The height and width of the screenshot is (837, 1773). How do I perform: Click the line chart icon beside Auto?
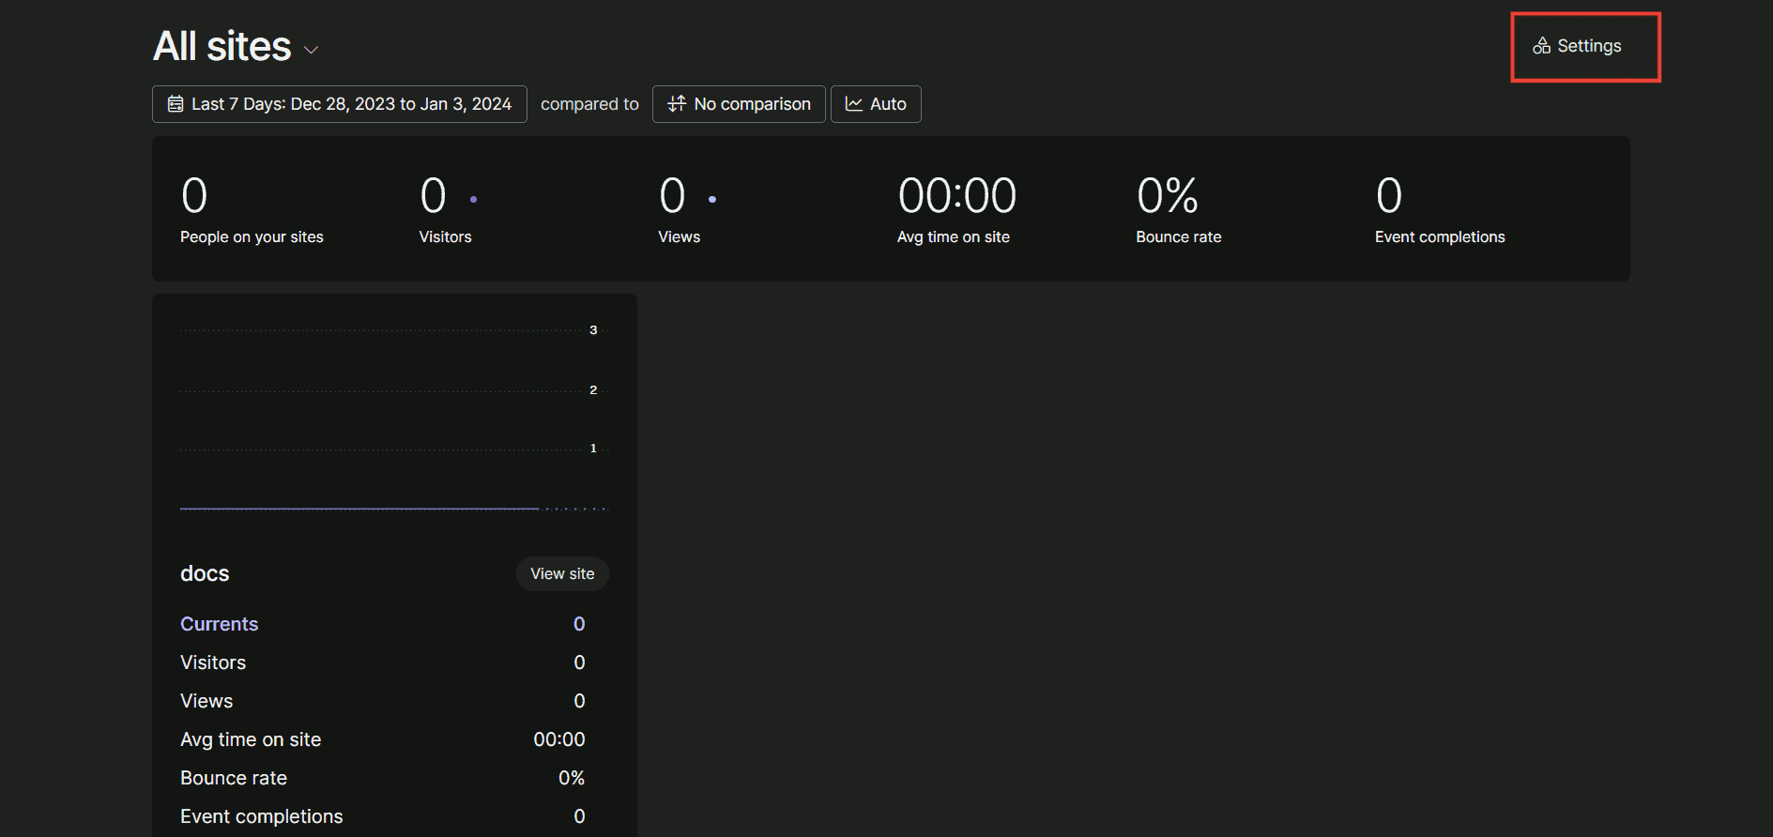click(x=853, y=104)
